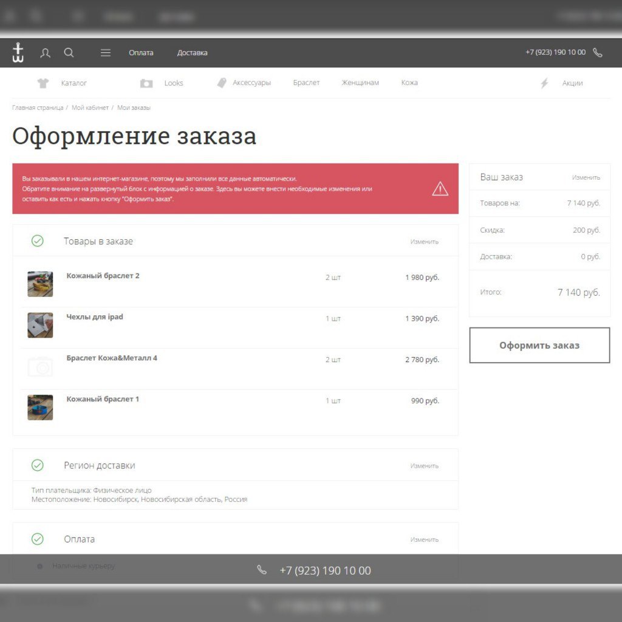The width and height of the screenshot is (622, 622).
Task: Go to Главная страница breadcrumb
Action: click(38, 108)
